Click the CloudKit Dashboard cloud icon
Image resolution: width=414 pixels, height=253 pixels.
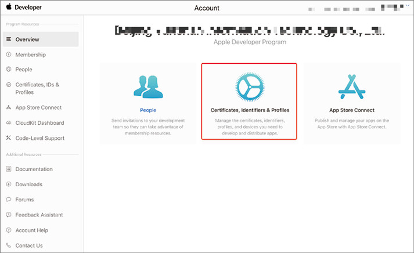click(x=9, y=123)
